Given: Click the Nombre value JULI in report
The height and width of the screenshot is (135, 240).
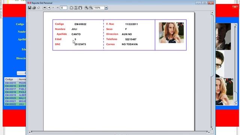Looking at the screenshot, I should pos(74,29).
